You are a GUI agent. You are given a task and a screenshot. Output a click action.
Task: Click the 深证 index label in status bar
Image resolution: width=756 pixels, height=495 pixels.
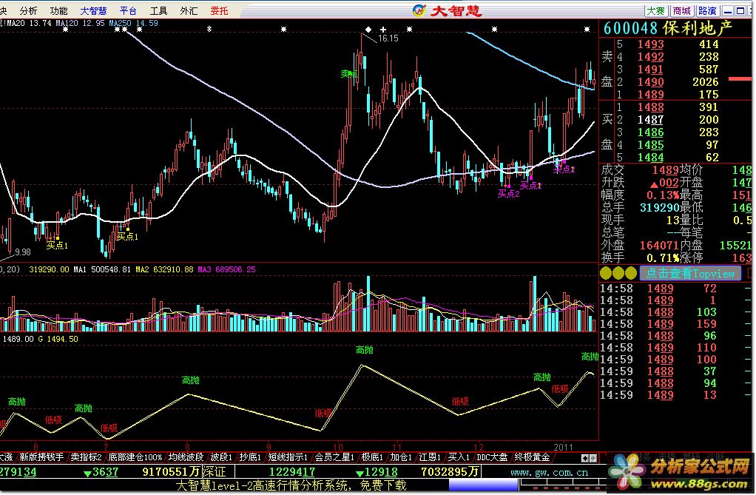pos(214,472)
